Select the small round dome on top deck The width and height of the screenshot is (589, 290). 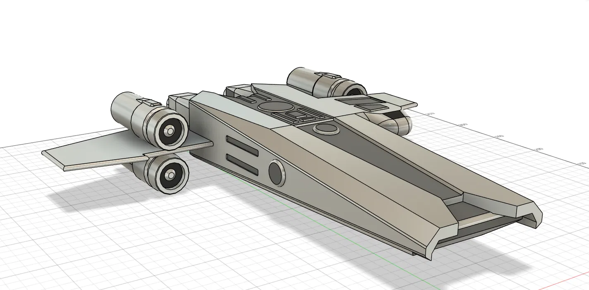coord(327,128)
